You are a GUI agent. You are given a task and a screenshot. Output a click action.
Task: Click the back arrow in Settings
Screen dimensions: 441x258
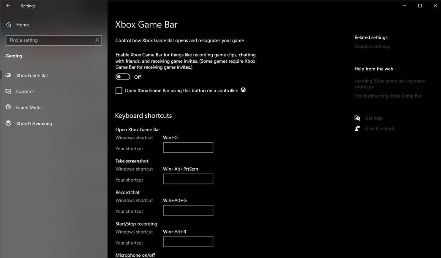8,5
